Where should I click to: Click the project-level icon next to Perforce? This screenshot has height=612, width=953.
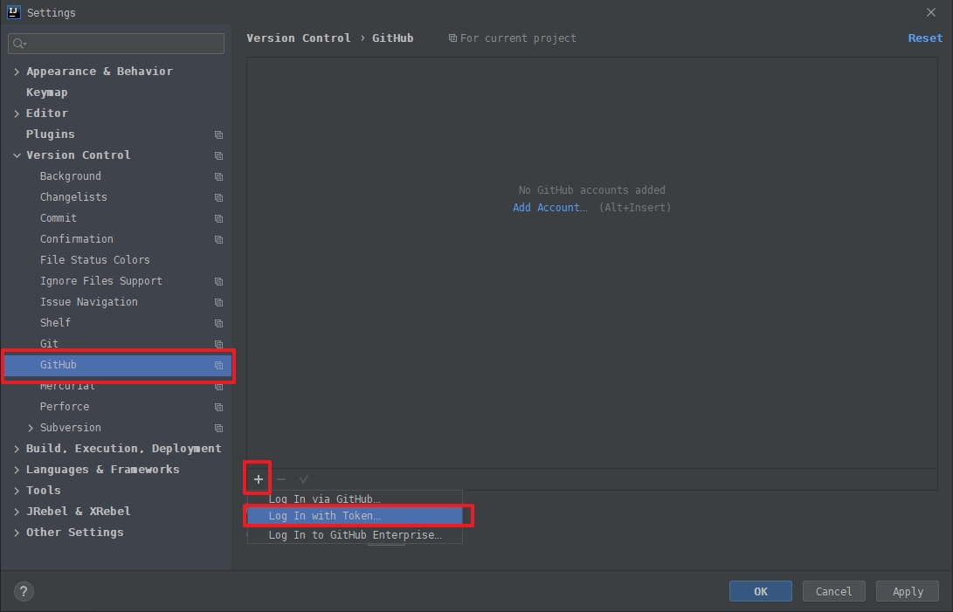[218, 407]
